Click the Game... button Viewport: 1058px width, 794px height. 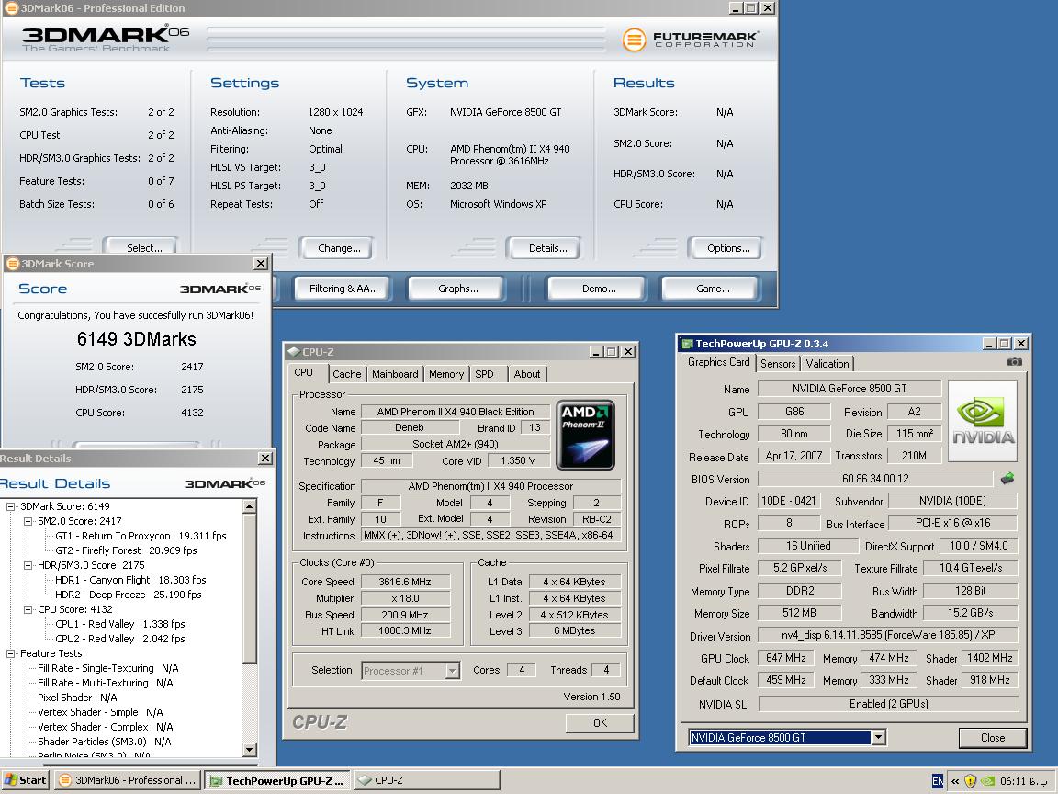712,289
